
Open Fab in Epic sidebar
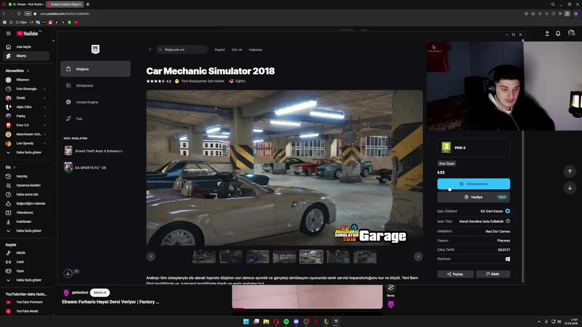click(95, 119)
